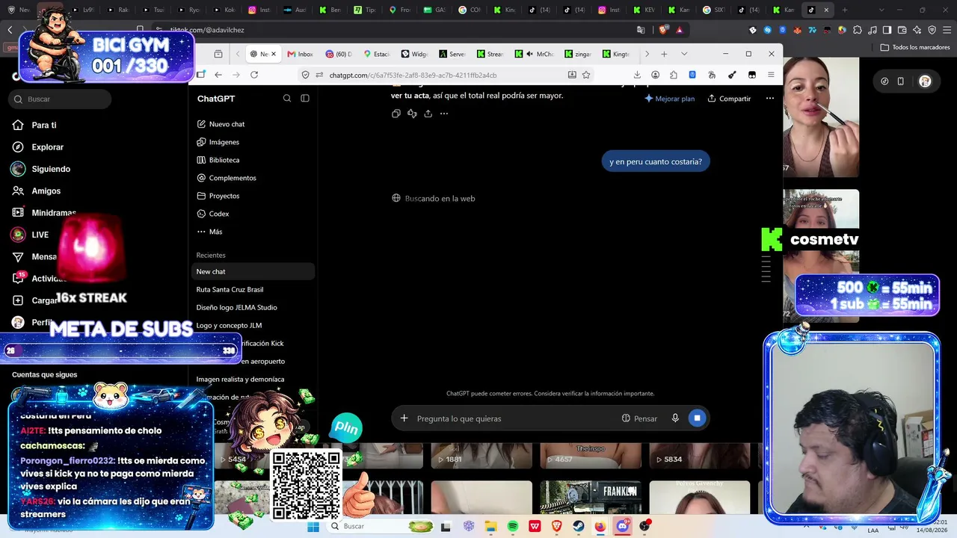Open Steam from the taskbar

point(578,526)
